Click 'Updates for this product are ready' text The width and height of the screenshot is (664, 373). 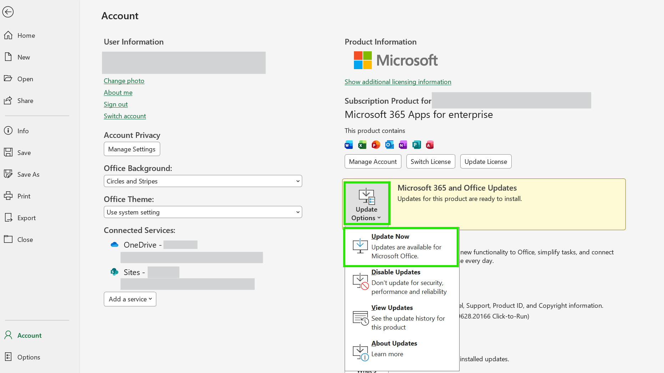[x=460, y=199]
